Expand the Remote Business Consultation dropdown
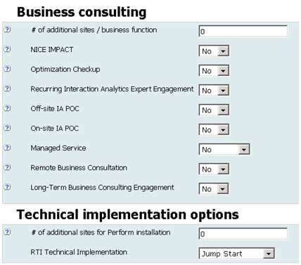 coord(214,169)
